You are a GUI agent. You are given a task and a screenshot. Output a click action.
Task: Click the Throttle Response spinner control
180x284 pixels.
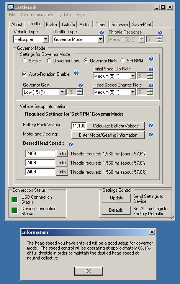159,39
